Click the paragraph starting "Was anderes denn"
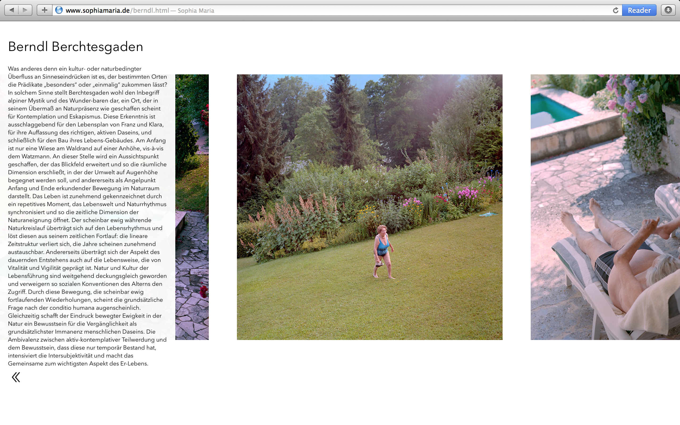 pyautogui.click(x=87, y=216)
